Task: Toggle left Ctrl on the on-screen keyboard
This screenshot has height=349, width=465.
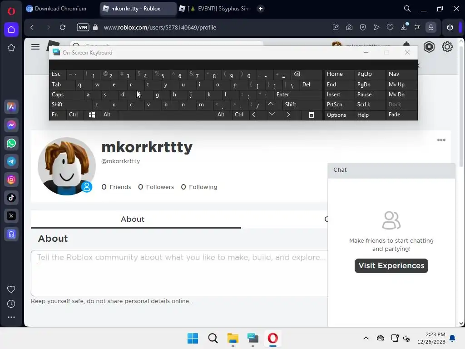Action: point(76,115)
